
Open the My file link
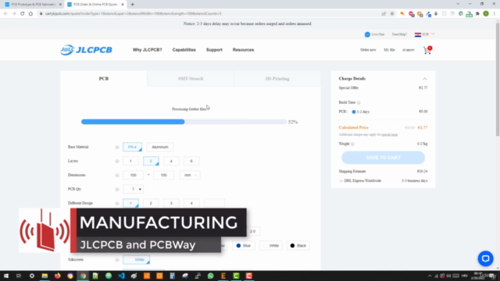pos(389,50)
